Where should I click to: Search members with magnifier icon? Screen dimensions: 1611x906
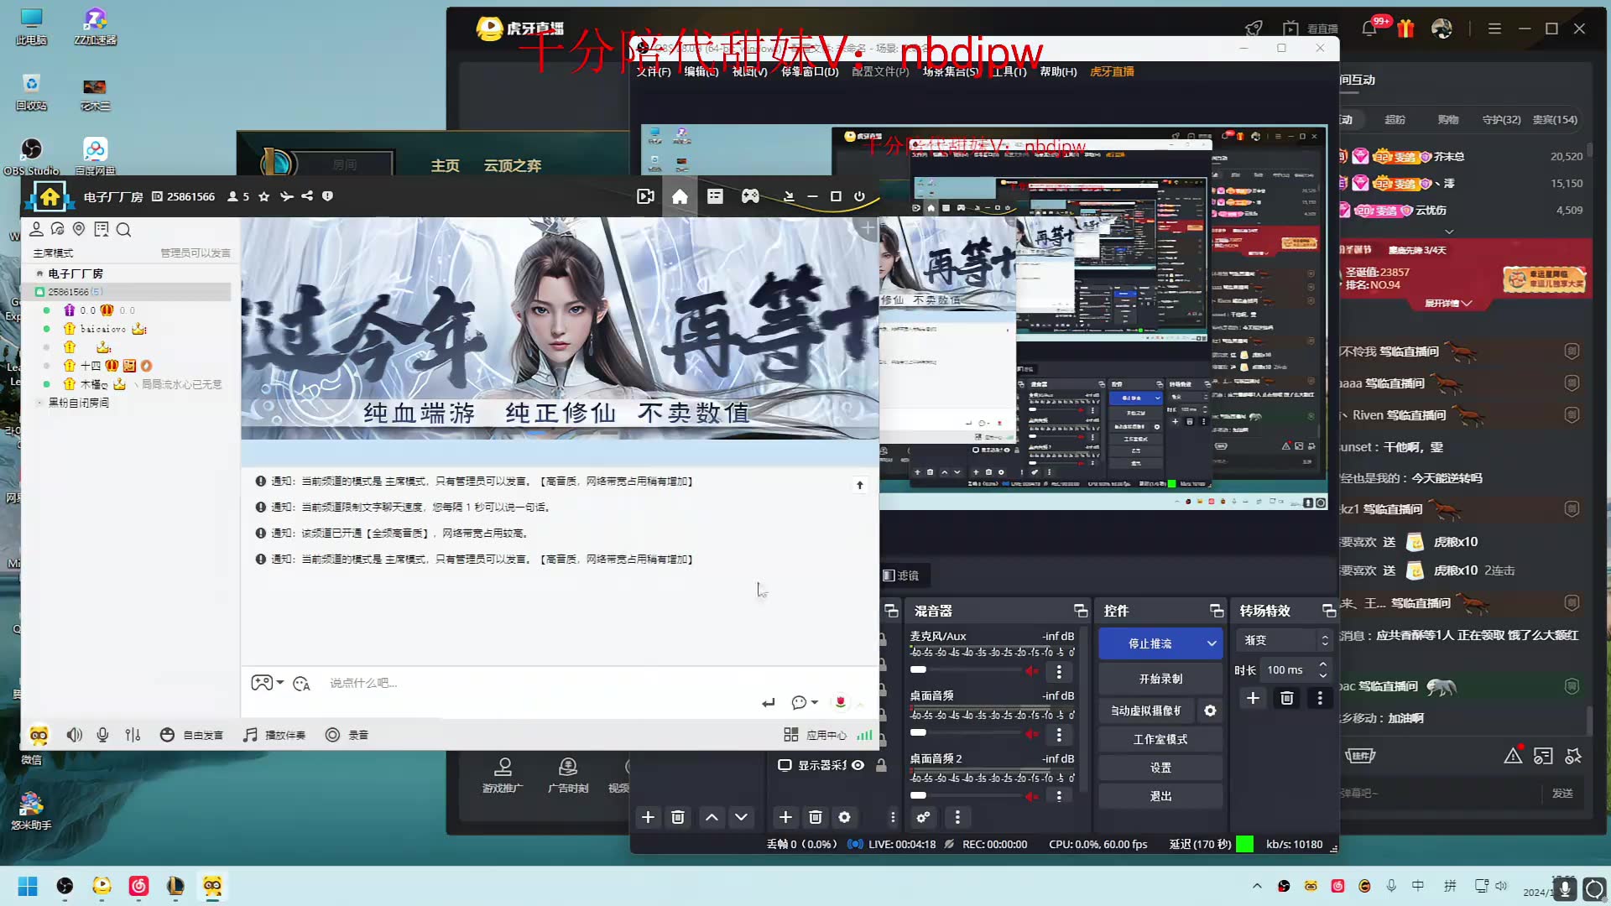pos(123,229)
